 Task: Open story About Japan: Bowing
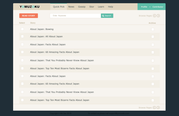pos(42,29)
